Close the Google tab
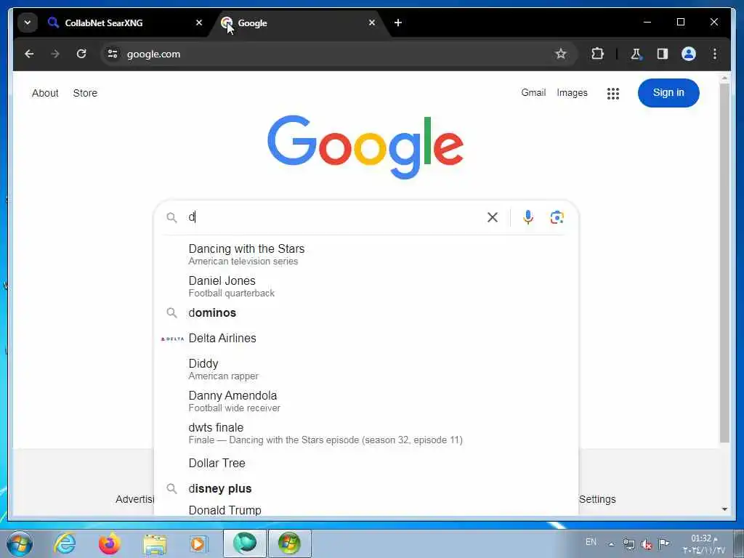 [x=372, y=23]
